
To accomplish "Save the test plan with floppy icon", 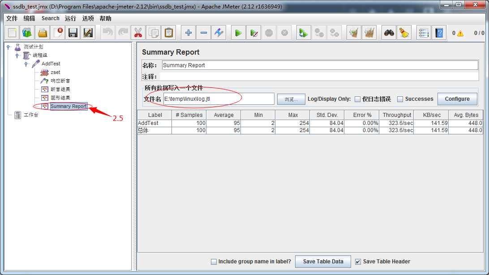I will tap(73, 33).
